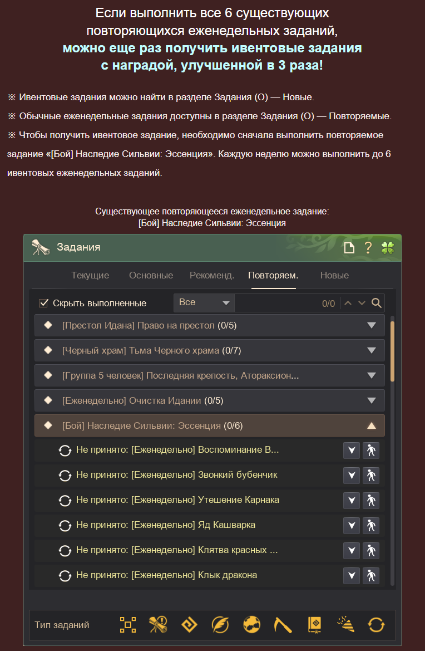Click navigate icon for Клык дракона quest
The width and height of the screenshot is (425, 651).
(x=371, y=575)
